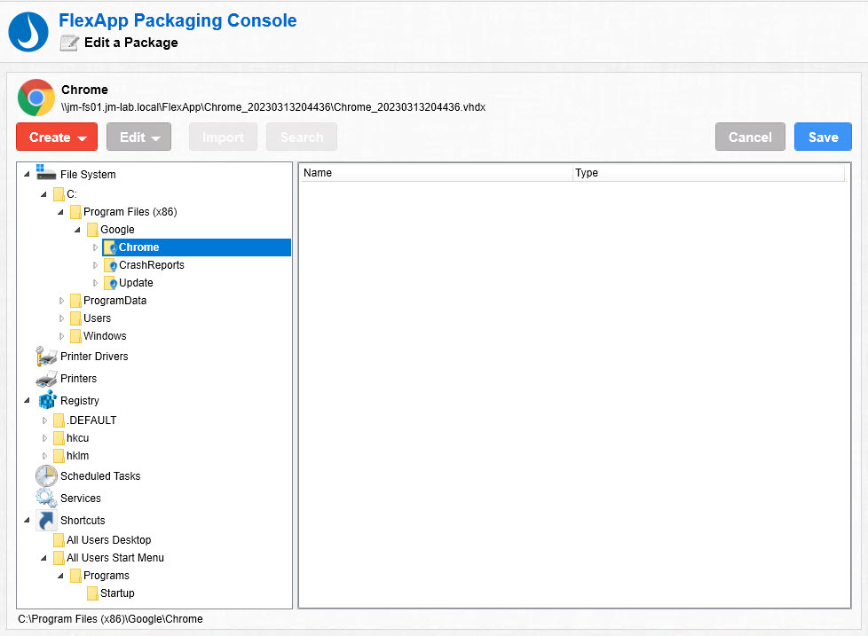Select the Startup folder item

point(117,593)
